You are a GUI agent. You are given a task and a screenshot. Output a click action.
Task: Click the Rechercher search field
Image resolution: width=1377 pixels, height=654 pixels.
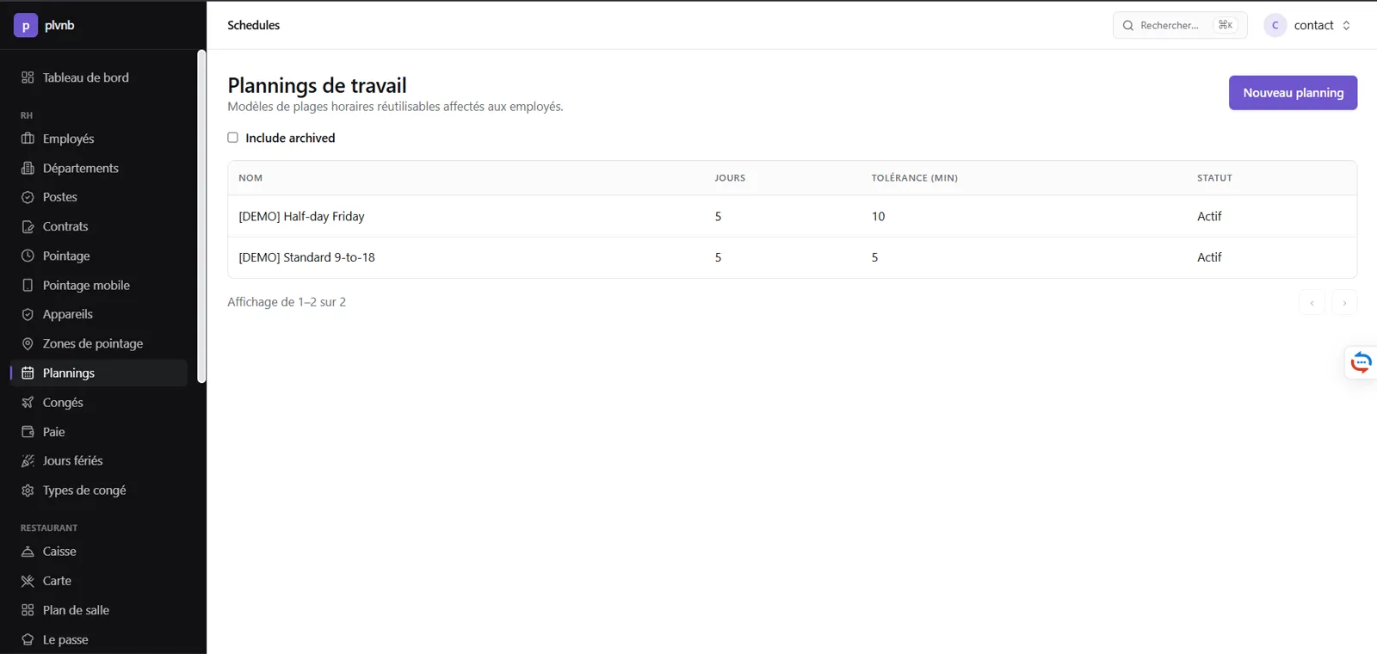1180,26
